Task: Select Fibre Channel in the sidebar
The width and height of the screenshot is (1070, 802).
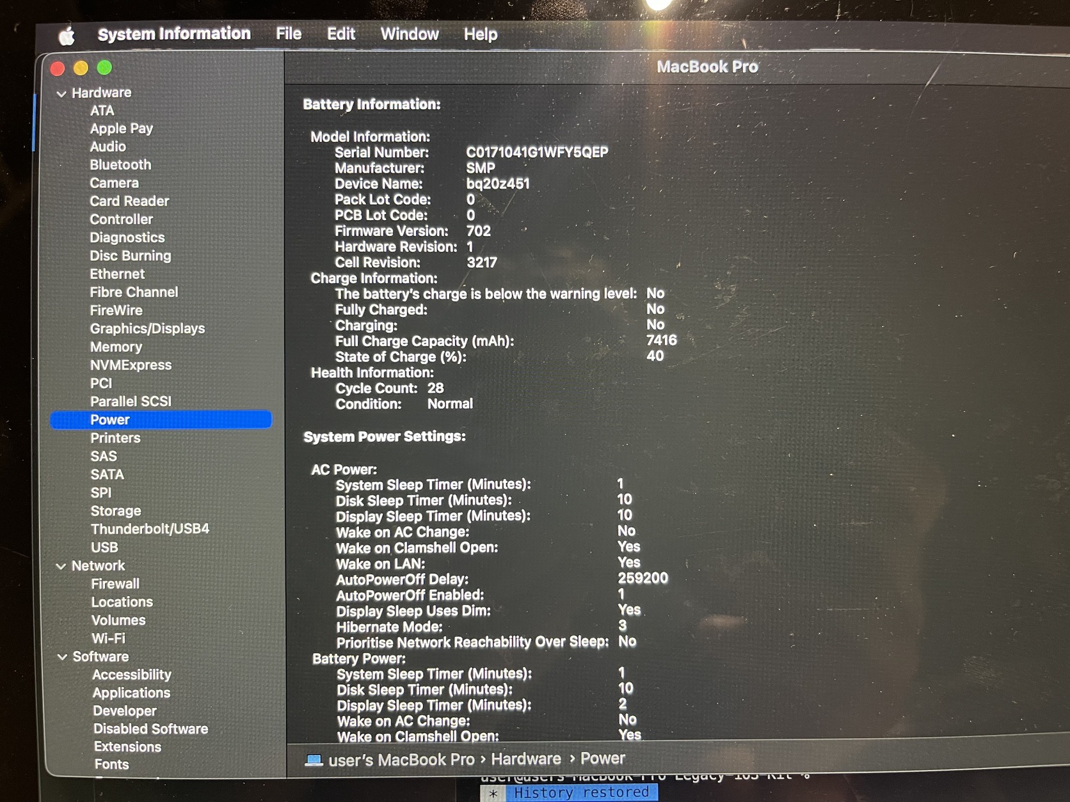Action: (134, 292)
